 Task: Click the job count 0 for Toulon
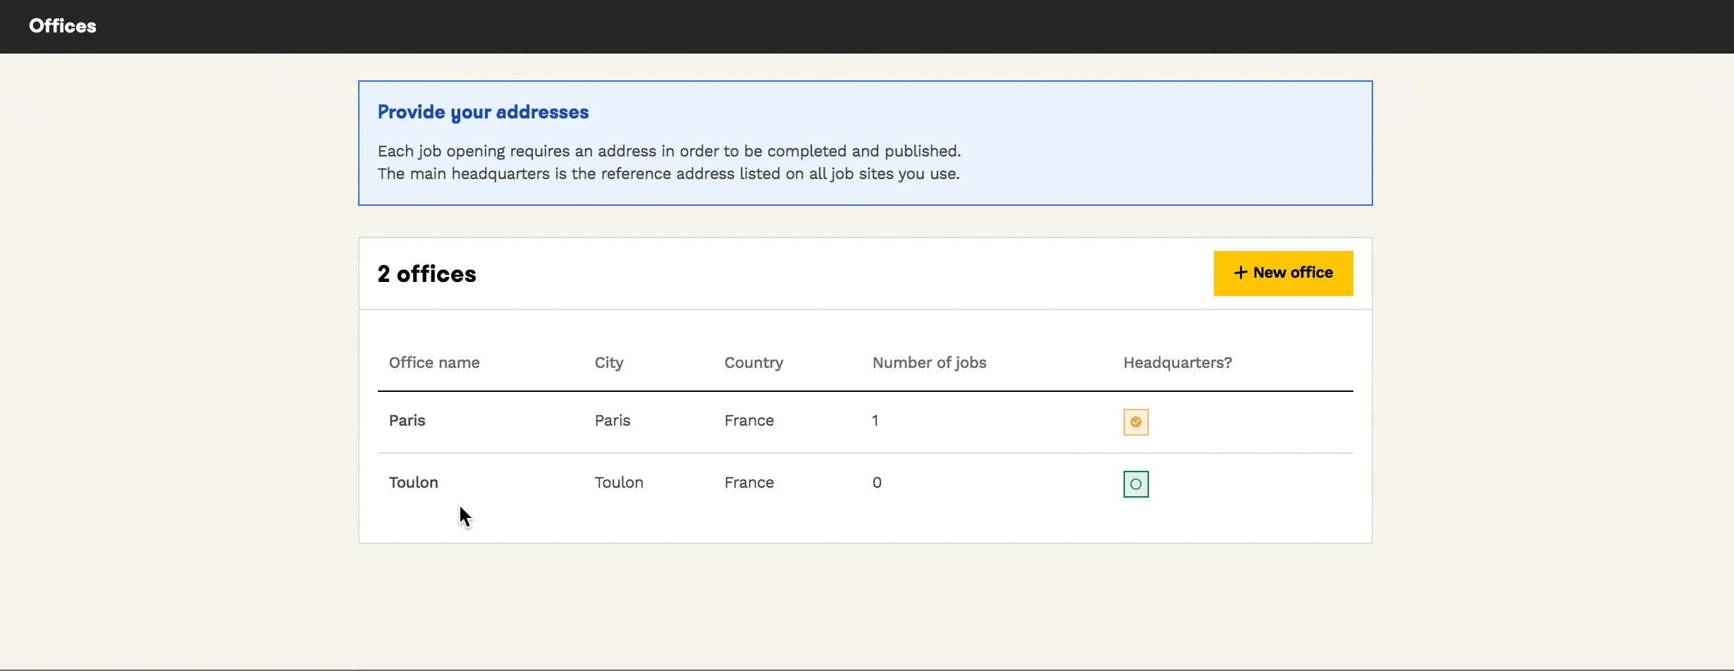tap(876, 483)
